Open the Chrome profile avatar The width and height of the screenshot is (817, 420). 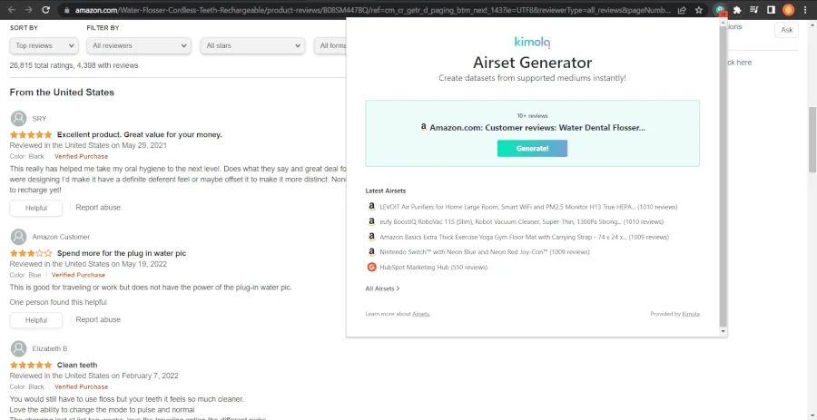788,10
